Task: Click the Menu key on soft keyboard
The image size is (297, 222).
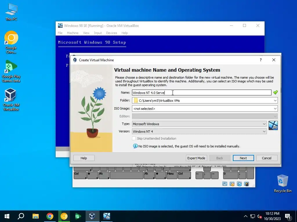Action: (172, 175)
